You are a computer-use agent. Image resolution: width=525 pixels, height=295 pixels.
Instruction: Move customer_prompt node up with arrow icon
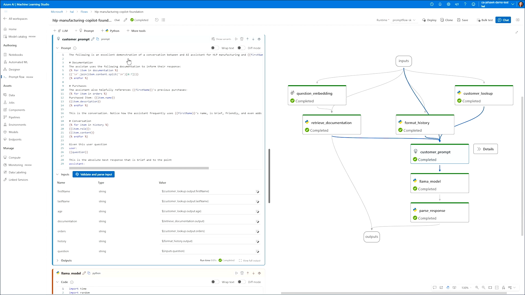coord(247,39)
